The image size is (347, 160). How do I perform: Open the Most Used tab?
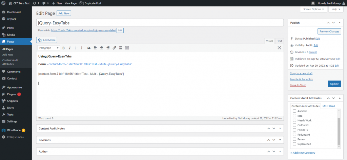point(328,106)
